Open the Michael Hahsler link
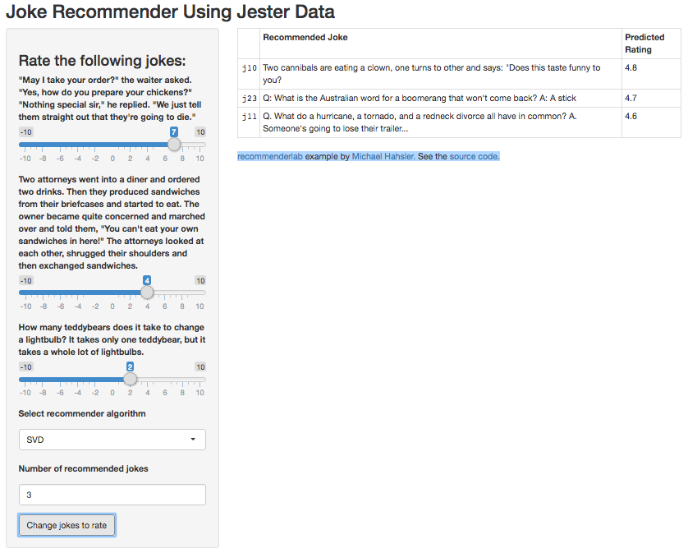The width and height of the screenshot is (688, 553). 383,156
